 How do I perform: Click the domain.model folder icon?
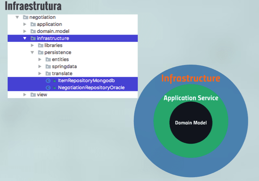coord(33,31)
